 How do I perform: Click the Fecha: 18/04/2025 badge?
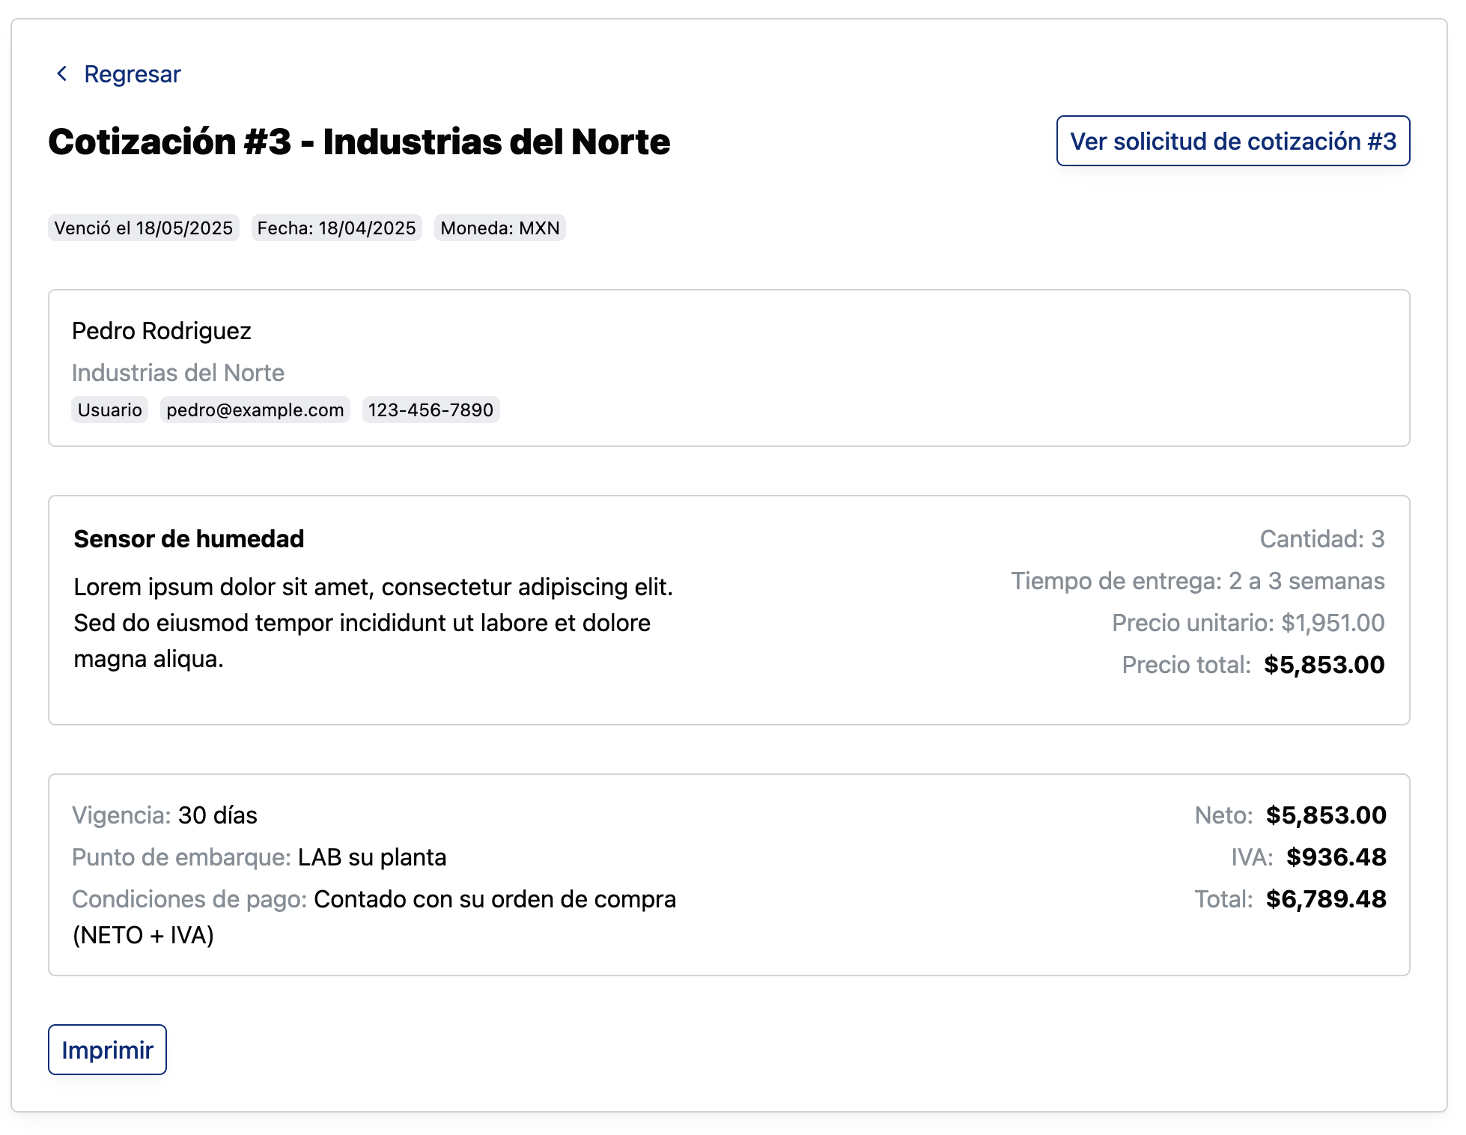(336, 228)
